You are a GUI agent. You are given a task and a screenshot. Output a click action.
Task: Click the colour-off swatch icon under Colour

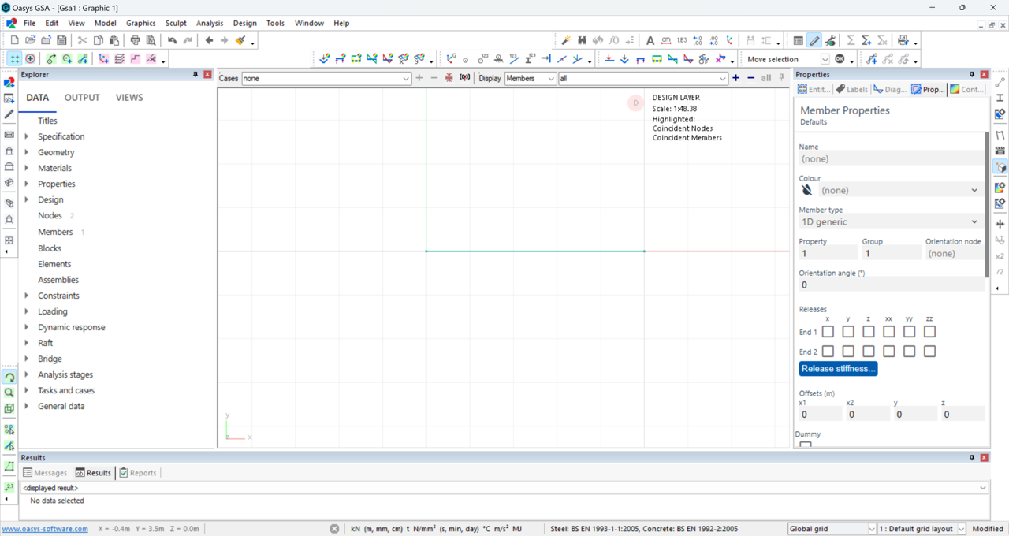pyautogui.click(x=807, y=190)
